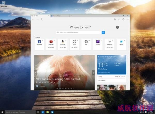Select the first news carousel dot
This screenshot has height=114, width=155.
coord(56,89)
